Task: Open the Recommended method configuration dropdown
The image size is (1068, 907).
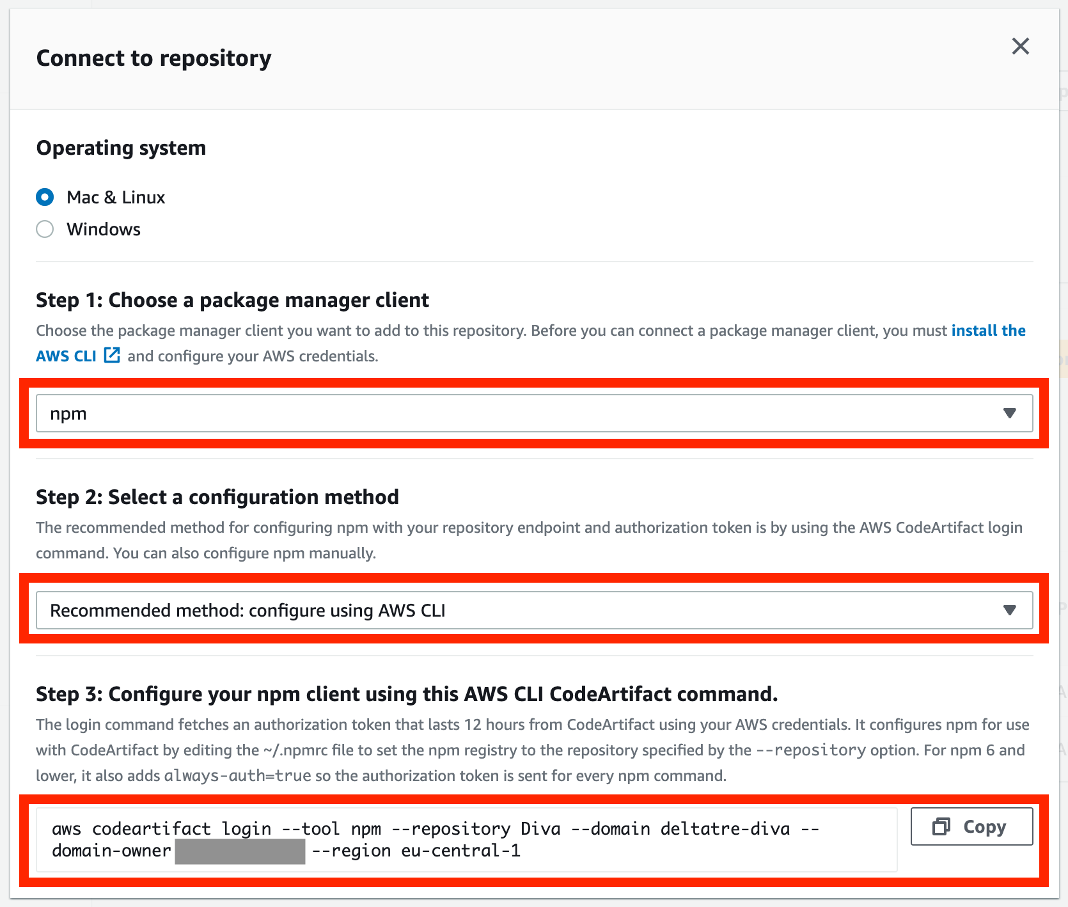Action: [534, 610]
